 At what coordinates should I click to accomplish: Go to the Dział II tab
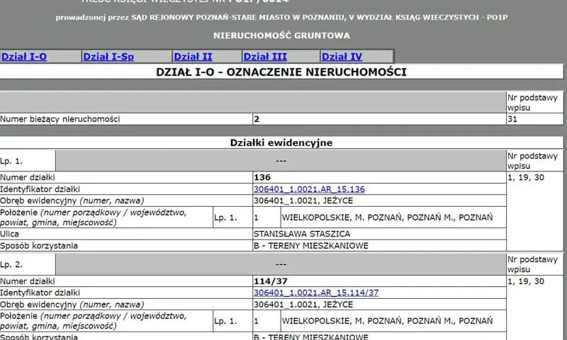pyautogui.click(x=193, y=57)
